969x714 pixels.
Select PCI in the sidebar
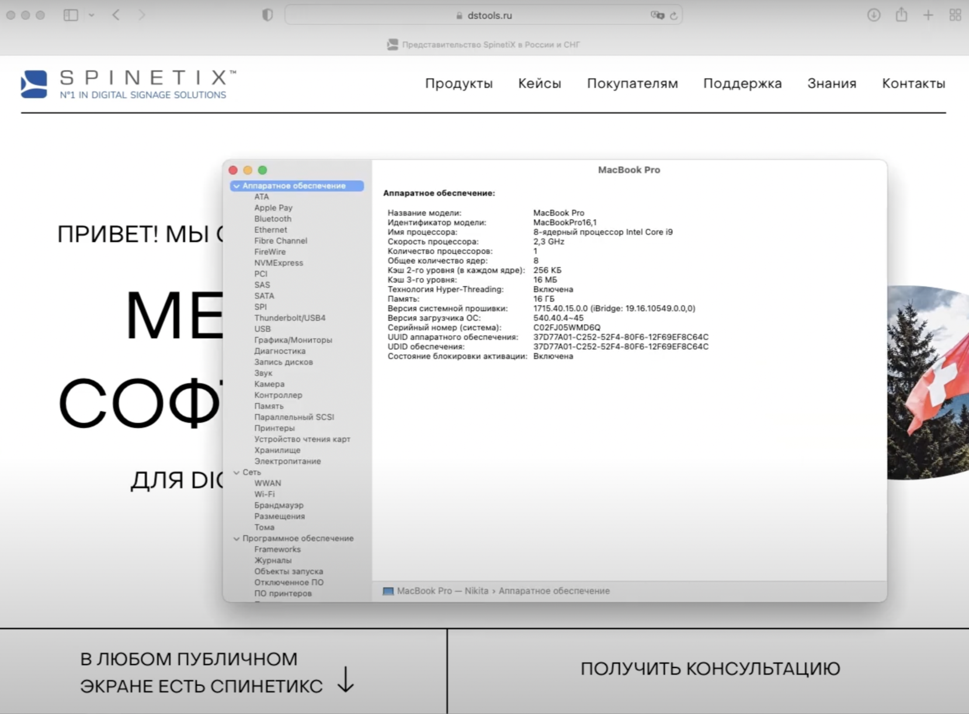click(x=261, y=274)
